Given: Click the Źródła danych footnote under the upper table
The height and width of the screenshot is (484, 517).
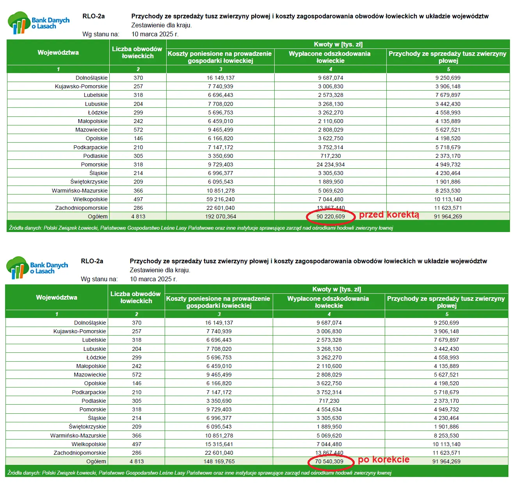Looking at the screenshot, I should [x=201, y=228].
